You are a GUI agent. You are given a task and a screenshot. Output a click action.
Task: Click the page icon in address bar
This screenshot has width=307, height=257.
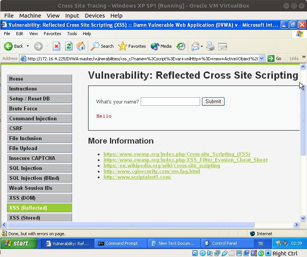pyautogui.click(x=23, y=58)
